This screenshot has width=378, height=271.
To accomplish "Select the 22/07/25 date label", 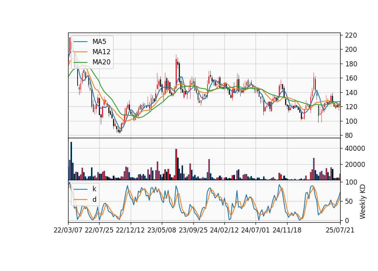I will pyautogui.click(x=99, y=230).
